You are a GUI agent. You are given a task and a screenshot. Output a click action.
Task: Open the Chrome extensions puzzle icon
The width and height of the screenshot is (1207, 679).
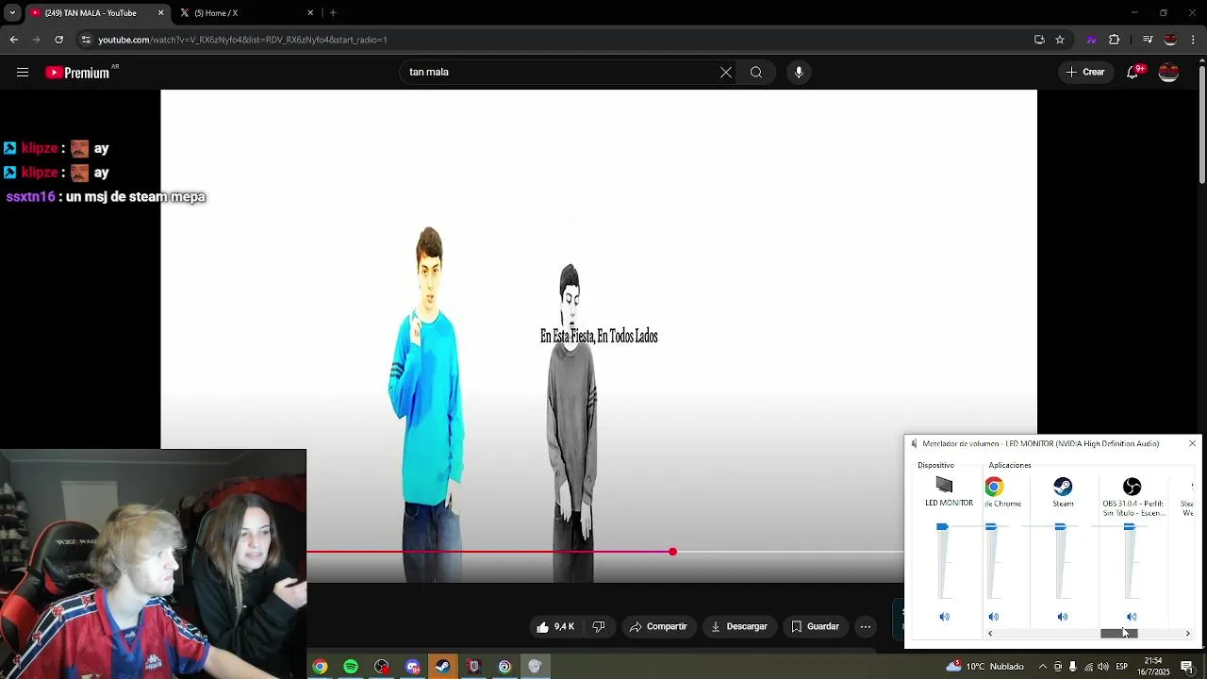1115,40
